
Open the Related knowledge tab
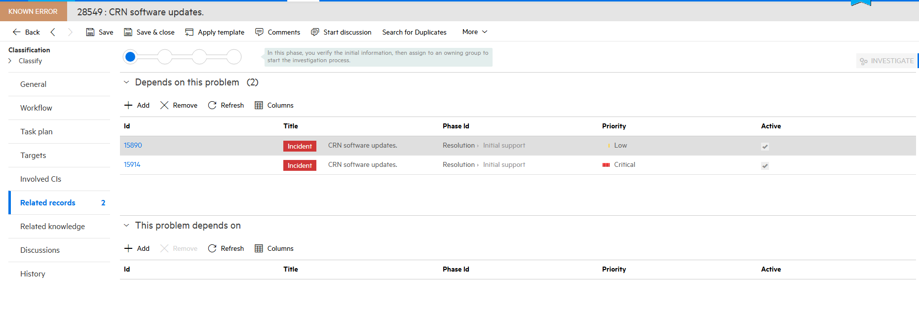coord(52,226)
